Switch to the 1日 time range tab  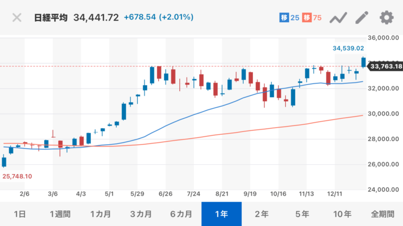point(19,214)
